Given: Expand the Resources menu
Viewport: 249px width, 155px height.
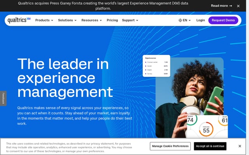Looking at the screenshot, I should click(x=91, y=20).
